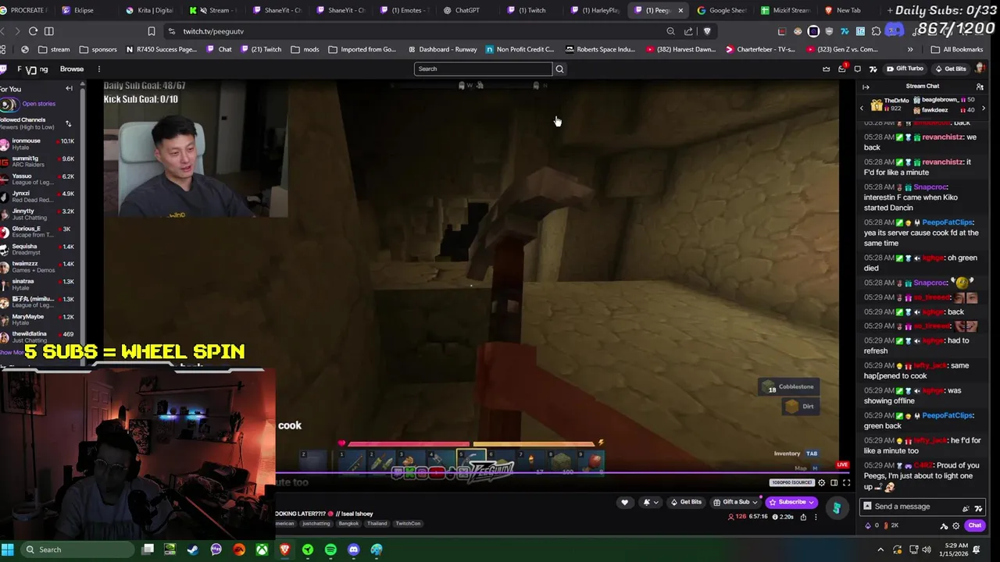Screen dimensions: 1000x562
Task: Open the browser Extensions puzzle icon
Action: point(876,31)
